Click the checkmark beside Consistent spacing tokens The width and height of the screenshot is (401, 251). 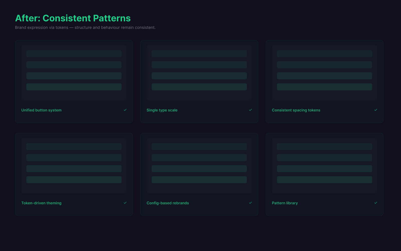376,110
